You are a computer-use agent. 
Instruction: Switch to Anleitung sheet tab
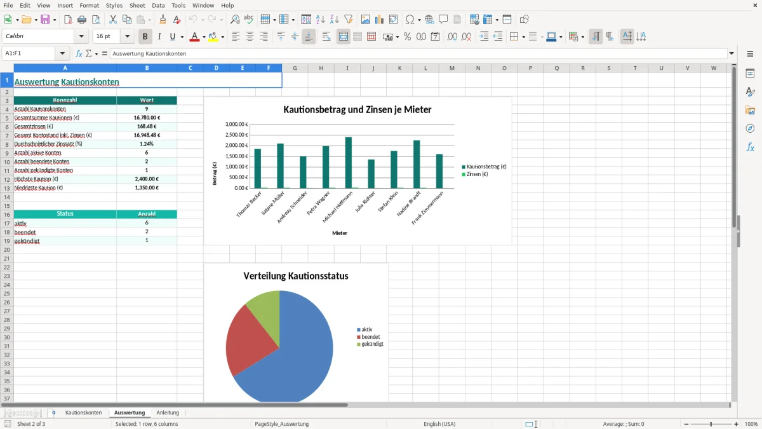[168, 413]
